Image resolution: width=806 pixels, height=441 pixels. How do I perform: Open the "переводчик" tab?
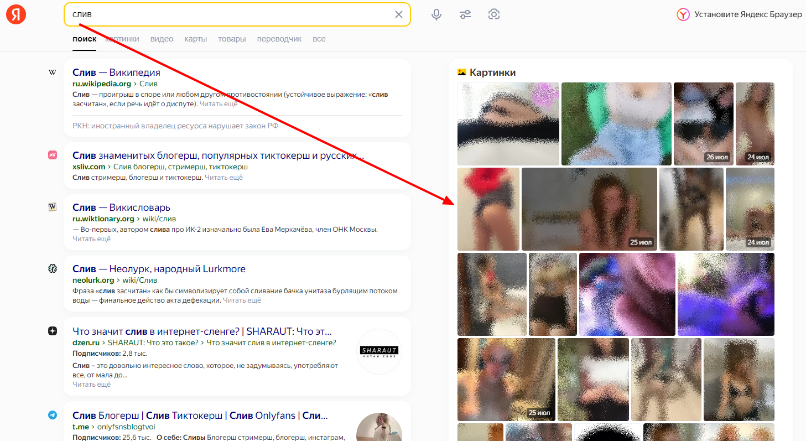tap(279, 39)
